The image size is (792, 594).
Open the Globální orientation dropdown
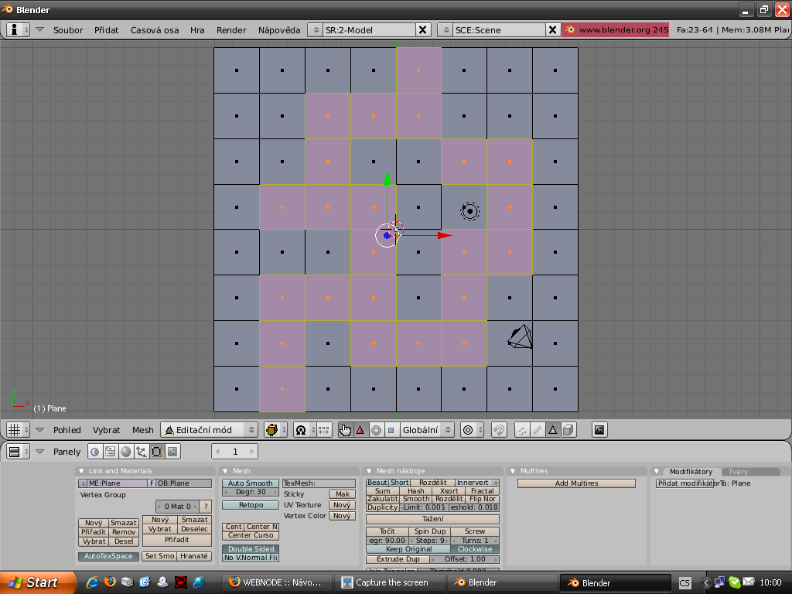click(427, 430)
